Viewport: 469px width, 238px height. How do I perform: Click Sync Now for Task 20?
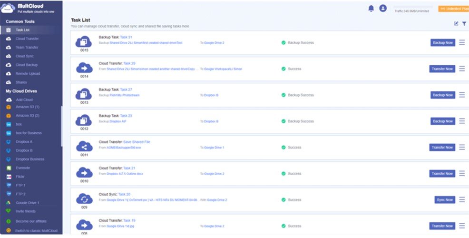click(x=445, y=199)
